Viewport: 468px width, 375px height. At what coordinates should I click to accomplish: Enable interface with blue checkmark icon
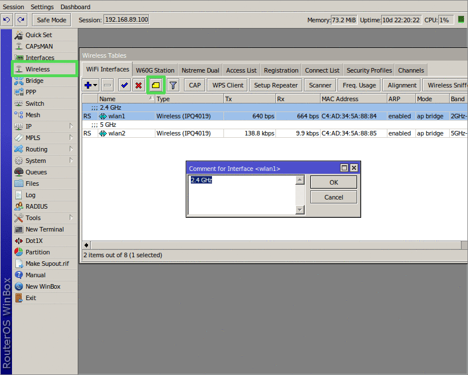[x=125, y=85]
